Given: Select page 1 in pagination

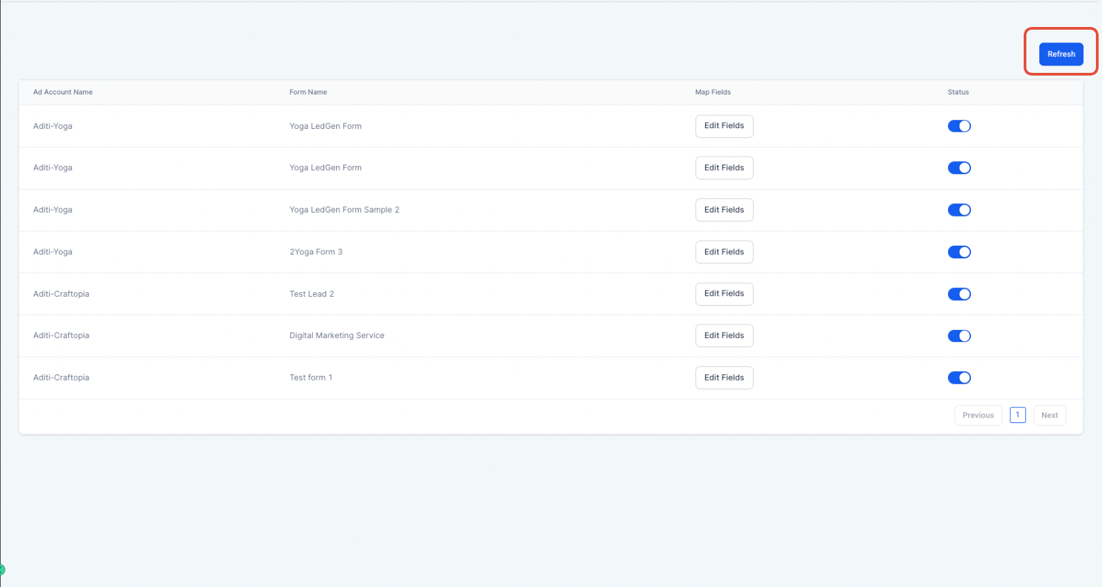Looking at the screenshot, I should pos(1018,415).
